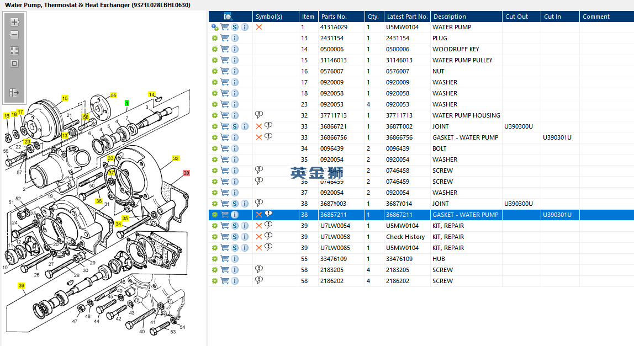Click yellow callout 15 on the diagram
The height and width of the screenshot is (346, 634).
[65, 98]
